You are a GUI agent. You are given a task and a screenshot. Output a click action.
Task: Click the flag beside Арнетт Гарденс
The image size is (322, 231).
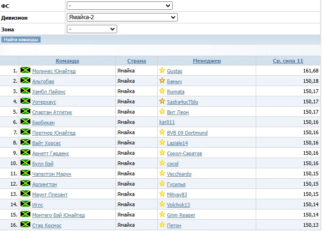point(25,152)
